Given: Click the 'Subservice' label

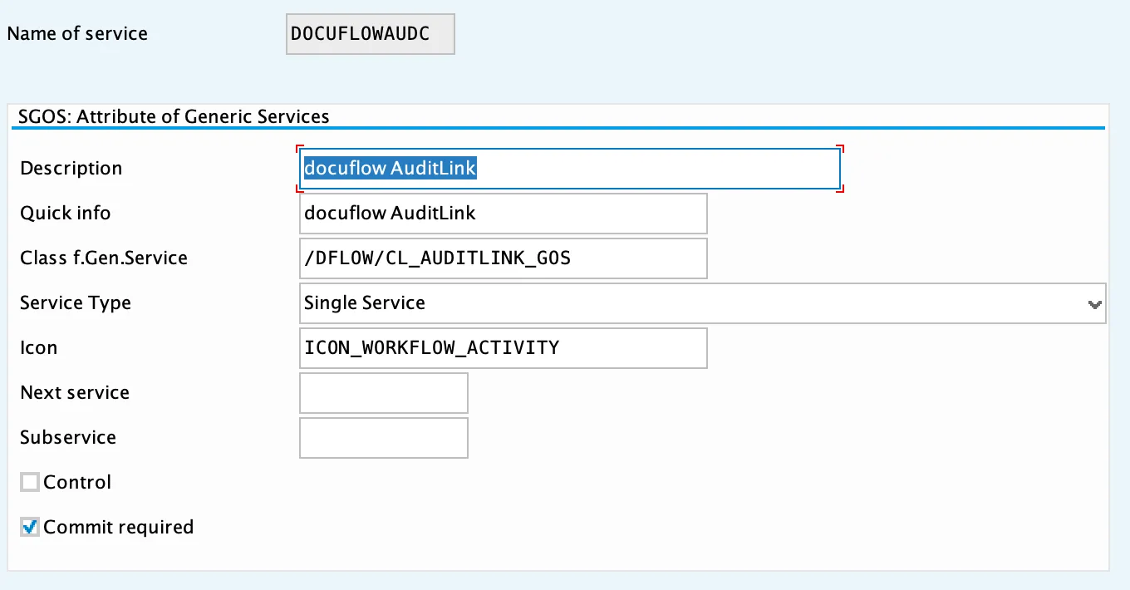Looking at the screenshot, I should pyautogui.click(x=68, y=438).
